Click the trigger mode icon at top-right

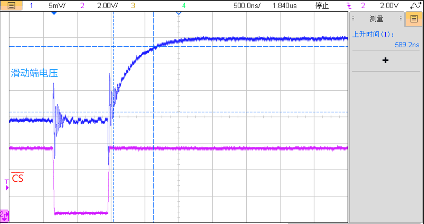pyautogui.click(x=415, y=5)
